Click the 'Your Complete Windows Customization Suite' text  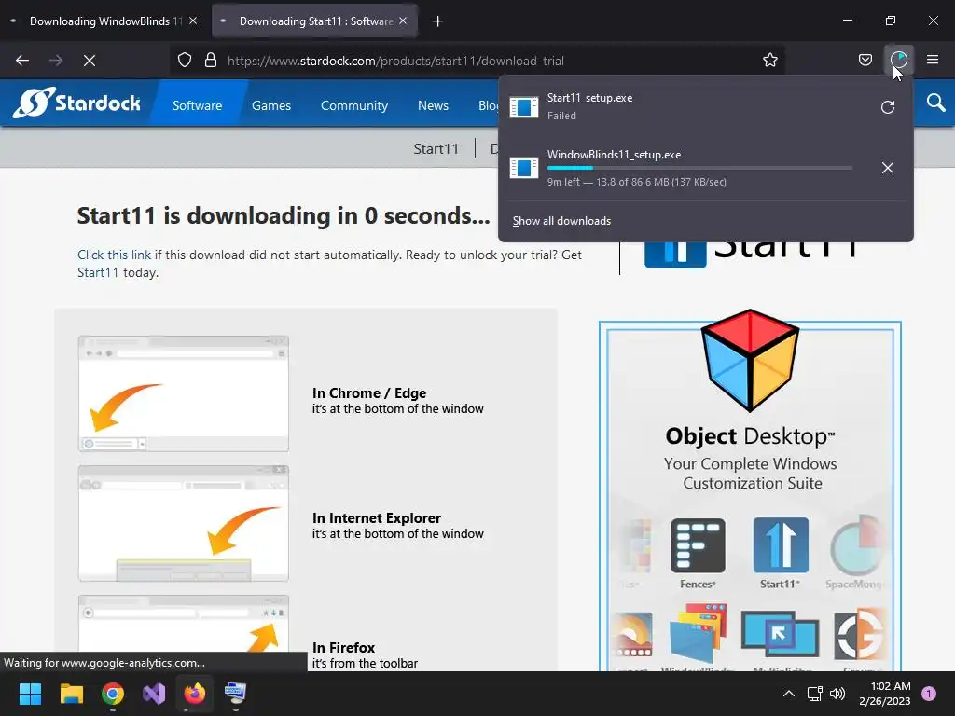coord(751,473)
